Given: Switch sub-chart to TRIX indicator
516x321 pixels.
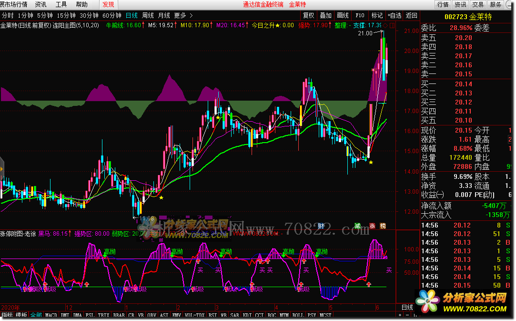Looking at the screenshot, I should [104, 315].
